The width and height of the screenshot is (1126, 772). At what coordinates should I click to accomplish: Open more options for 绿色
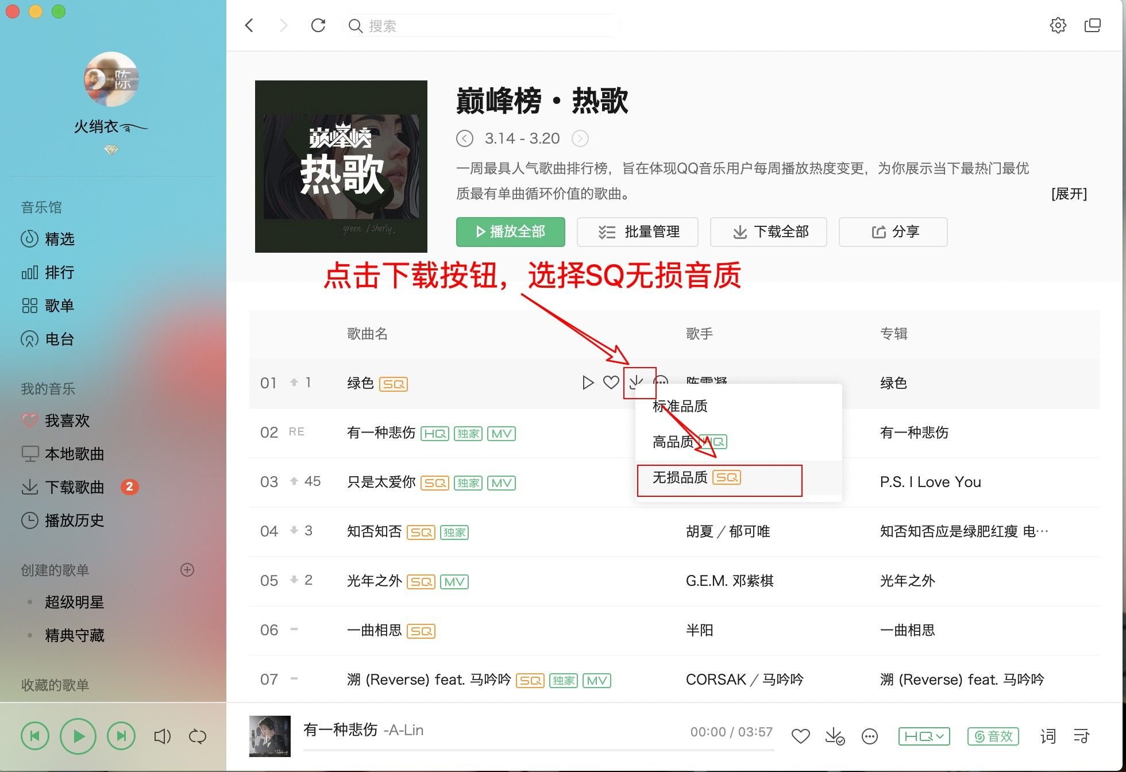[x=661, y=380]
